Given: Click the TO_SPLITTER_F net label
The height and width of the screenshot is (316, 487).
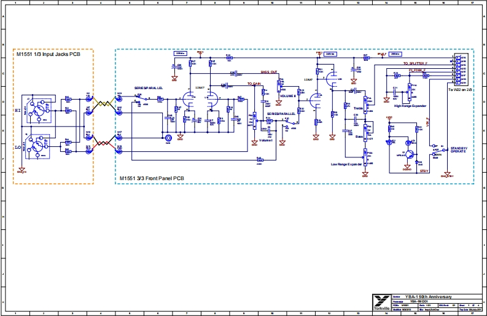Looking at the screenshot, I should coord(417,63).
